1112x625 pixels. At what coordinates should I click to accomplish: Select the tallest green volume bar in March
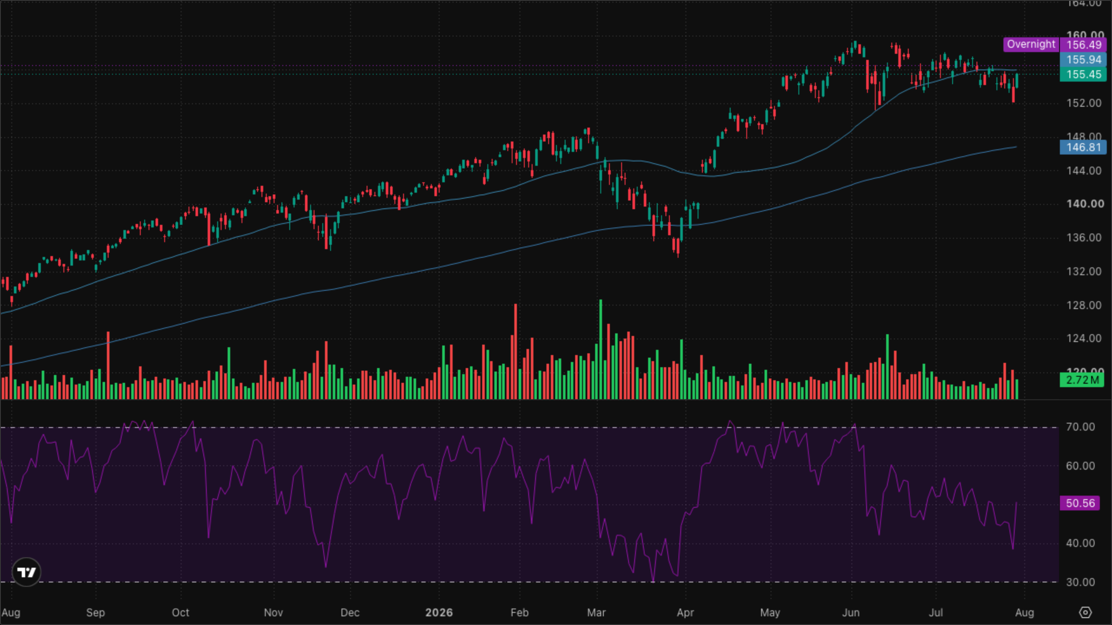point(601,349)
